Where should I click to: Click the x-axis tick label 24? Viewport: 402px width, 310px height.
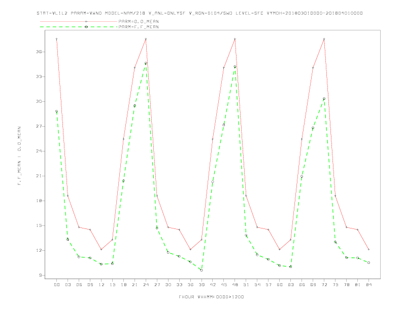pos(146,285)
